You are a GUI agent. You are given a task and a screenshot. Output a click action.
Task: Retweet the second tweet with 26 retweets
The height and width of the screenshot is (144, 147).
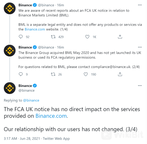(x=53, y=74)
